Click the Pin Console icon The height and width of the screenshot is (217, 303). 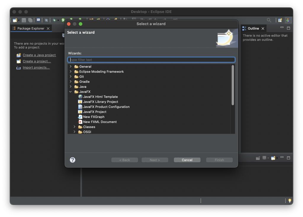pyautogui.click(x=258, y=158)
